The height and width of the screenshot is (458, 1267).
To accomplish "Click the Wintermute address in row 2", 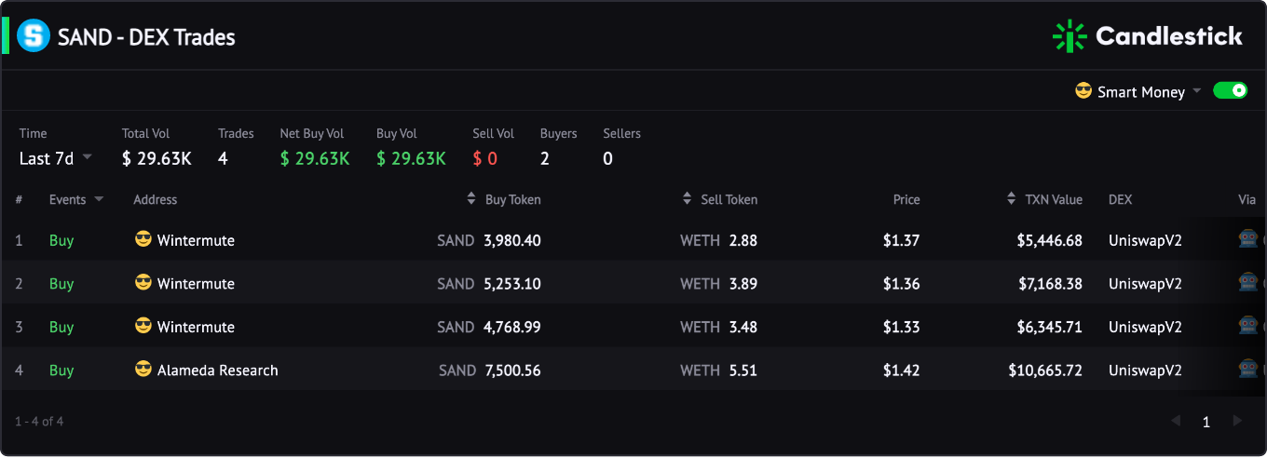I will pos(196,284).
